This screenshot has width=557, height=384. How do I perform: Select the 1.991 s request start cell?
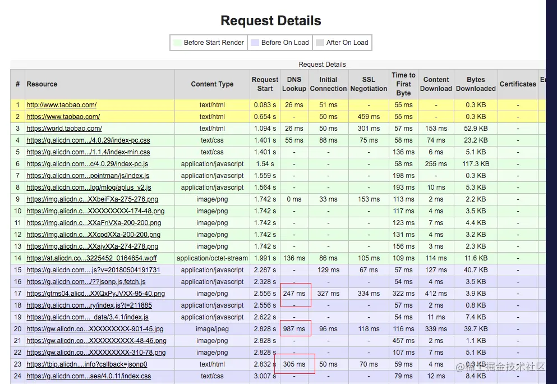click(x=265, y=258)
